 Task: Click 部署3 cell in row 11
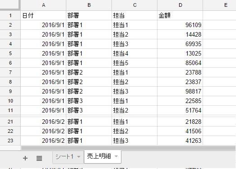coord(89,110)
